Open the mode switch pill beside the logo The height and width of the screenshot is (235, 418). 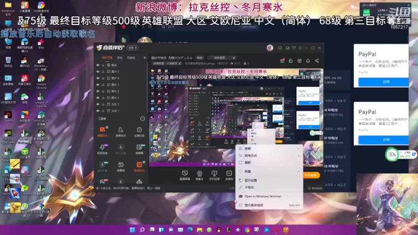click(133, 48)
